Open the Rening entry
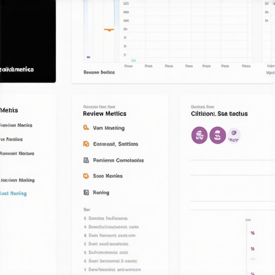 pos(101,193)
